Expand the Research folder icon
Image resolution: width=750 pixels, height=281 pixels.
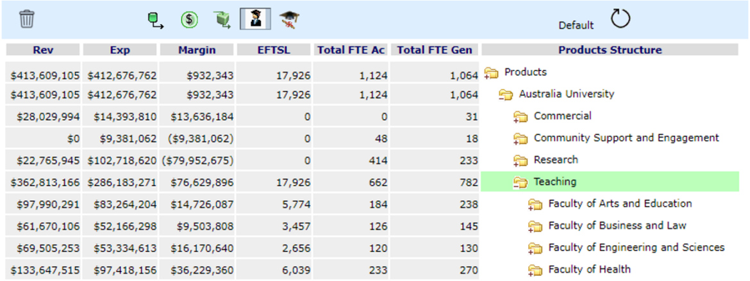point(520,161)
